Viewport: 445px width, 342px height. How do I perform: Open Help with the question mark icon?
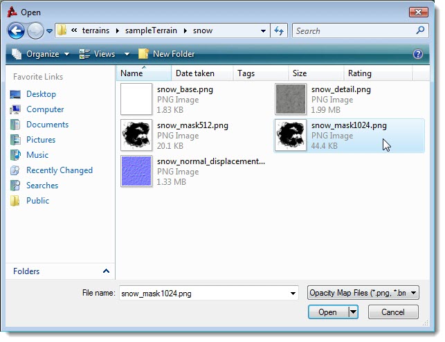[x=418, y=54]
